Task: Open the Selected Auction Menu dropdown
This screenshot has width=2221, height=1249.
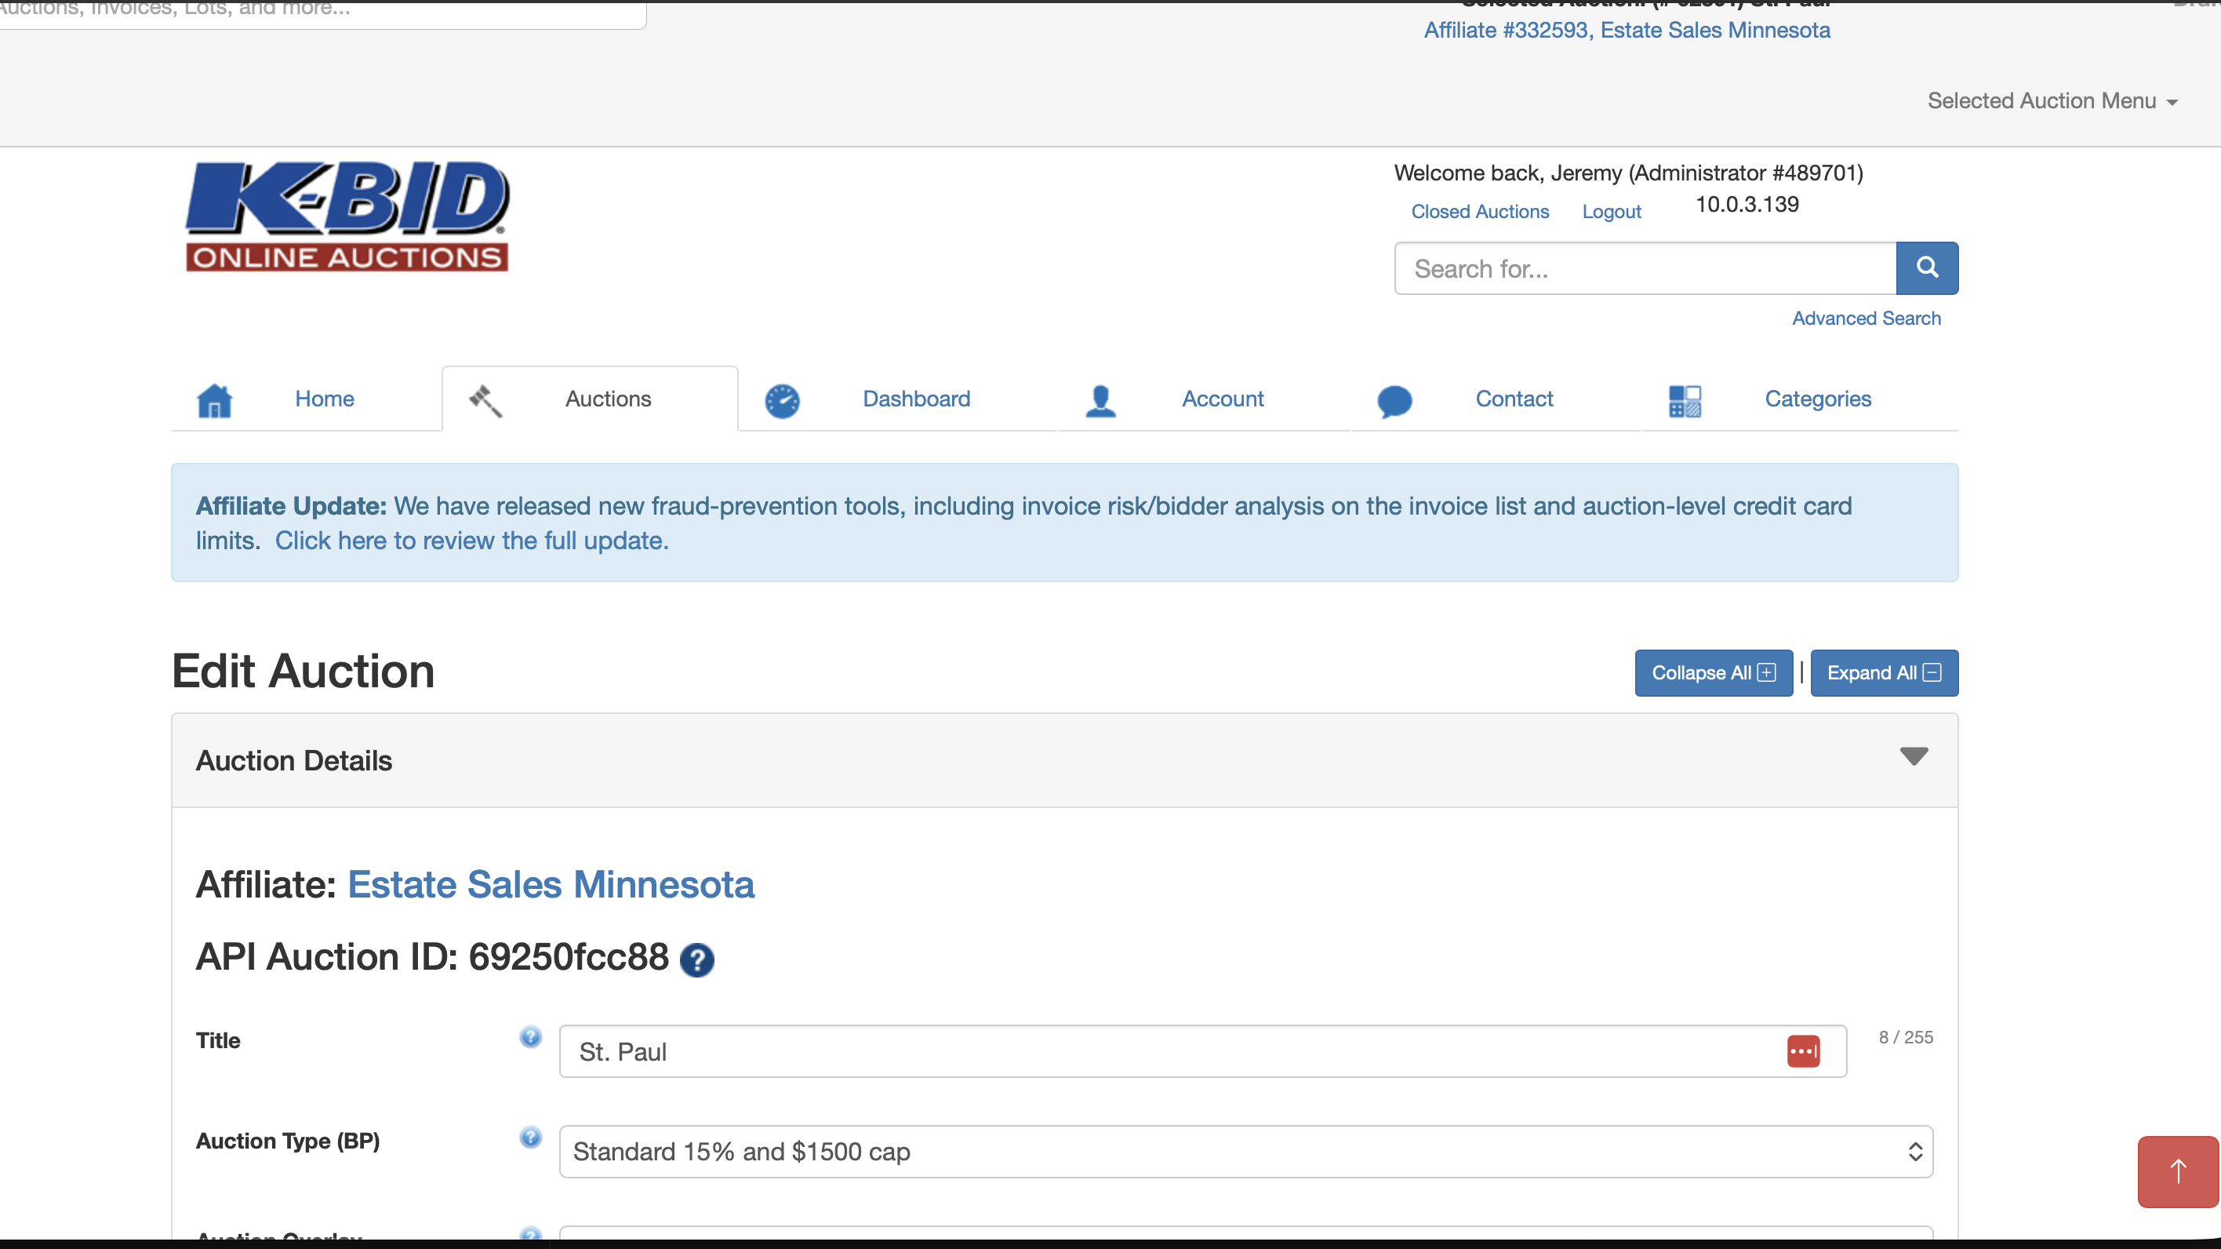Action: coord(2052,101)
